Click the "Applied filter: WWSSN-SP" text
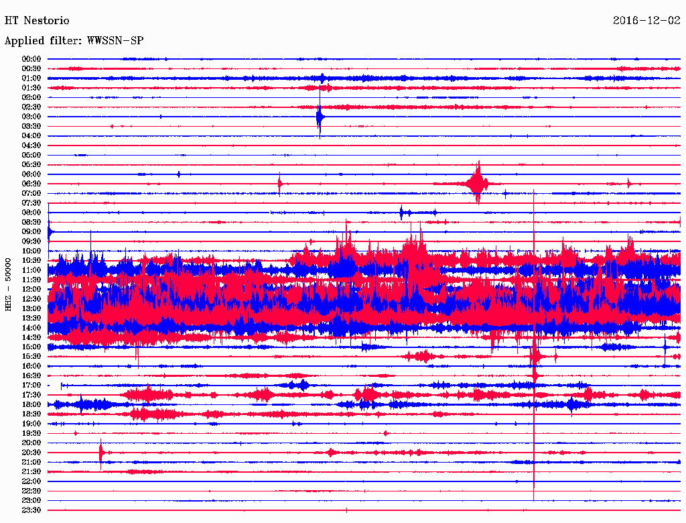Viewport: 686px width, 523px height. coord(74,41)
